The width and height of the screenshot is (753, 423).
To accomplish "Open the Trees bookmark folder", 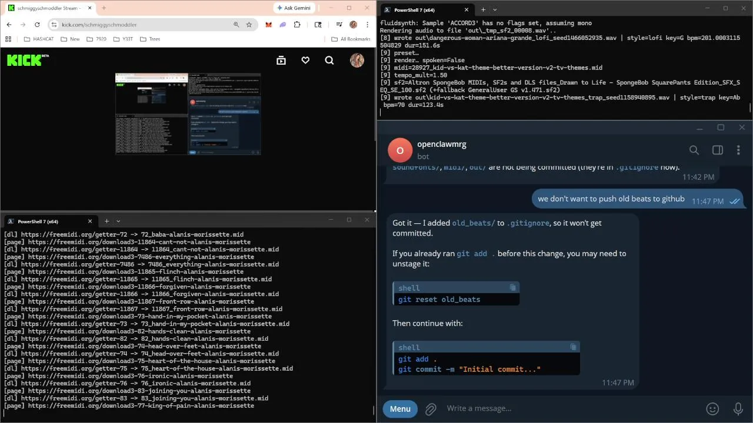I will pyautogui.click(x=149, y=39).
